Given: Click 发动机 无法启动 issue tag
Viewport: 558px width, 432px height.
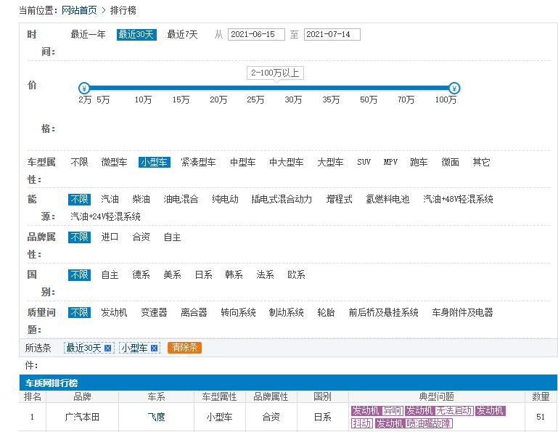Looking at the screenshot, I should click(x=439, y=411).
